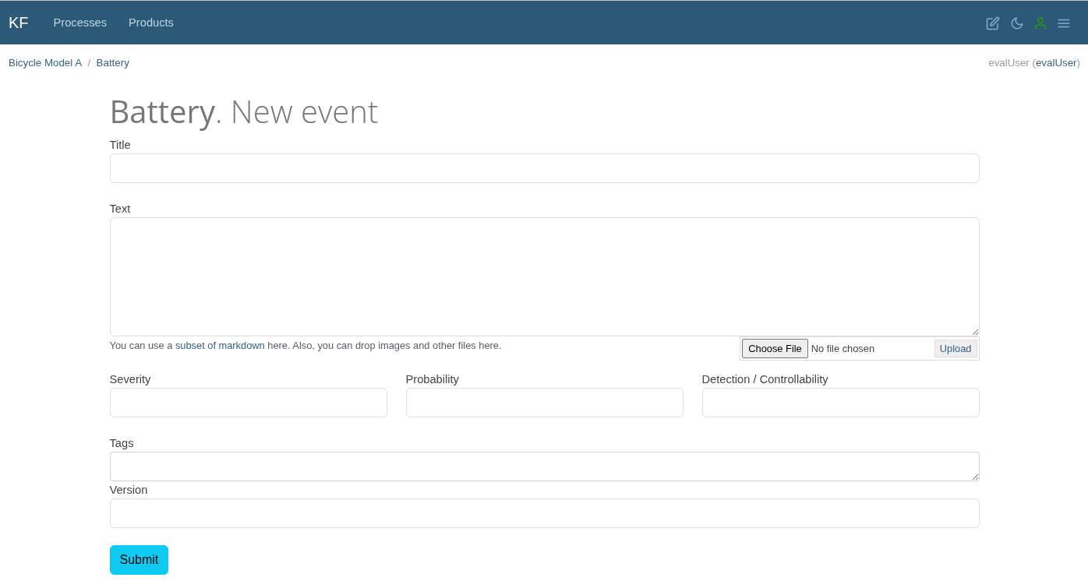1088x581 pixels.
Task: Click the KF logo in navbar
Action: (x=19, y=23)
